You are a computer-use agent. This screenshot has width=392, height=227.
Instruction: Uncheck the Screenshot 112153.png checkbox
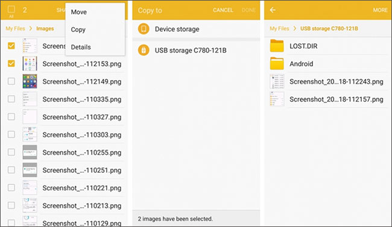pos(11,63)
